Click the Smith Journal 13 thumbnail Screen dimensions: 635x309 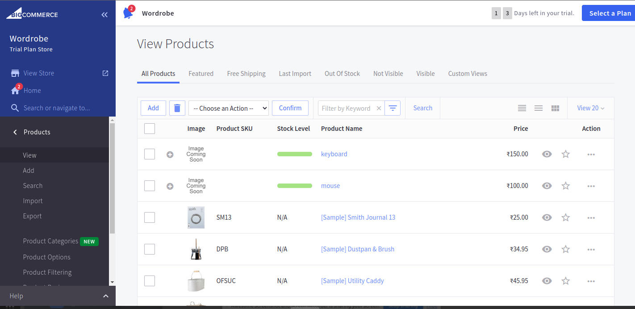[196, 217]
